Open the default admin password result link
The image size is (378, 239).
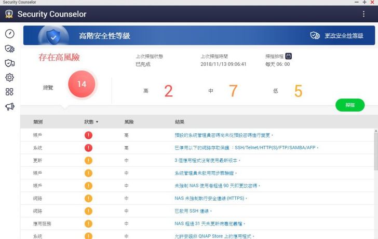click(x=224, y=135)
